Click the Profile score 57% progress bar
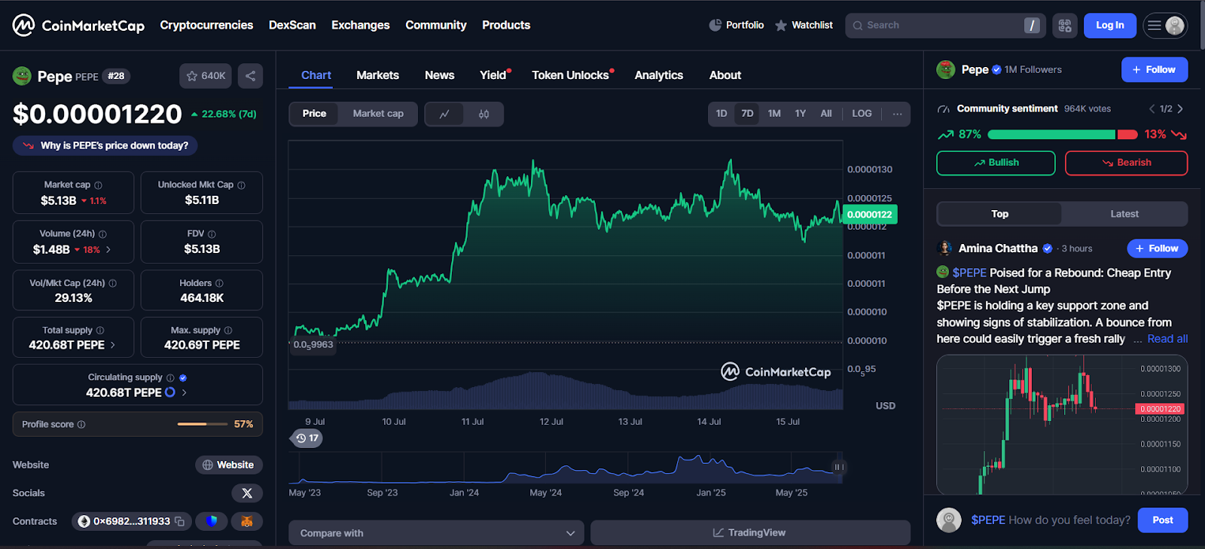This screenshot has width=1205, height=549. 203,425
